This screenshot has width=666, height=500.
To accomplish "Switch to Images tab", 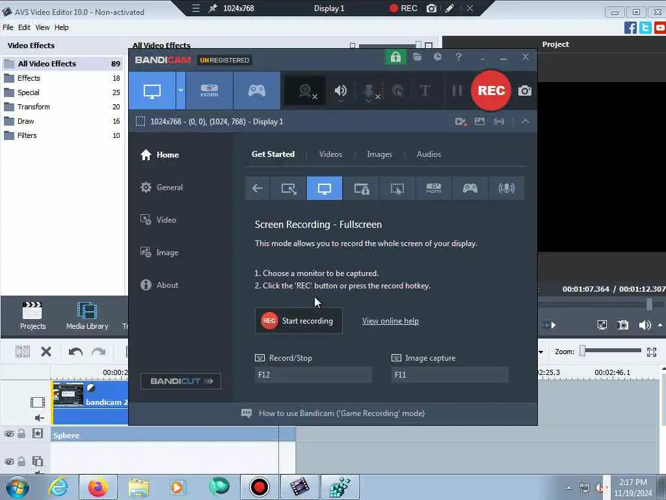I will [x=379, y=154].
